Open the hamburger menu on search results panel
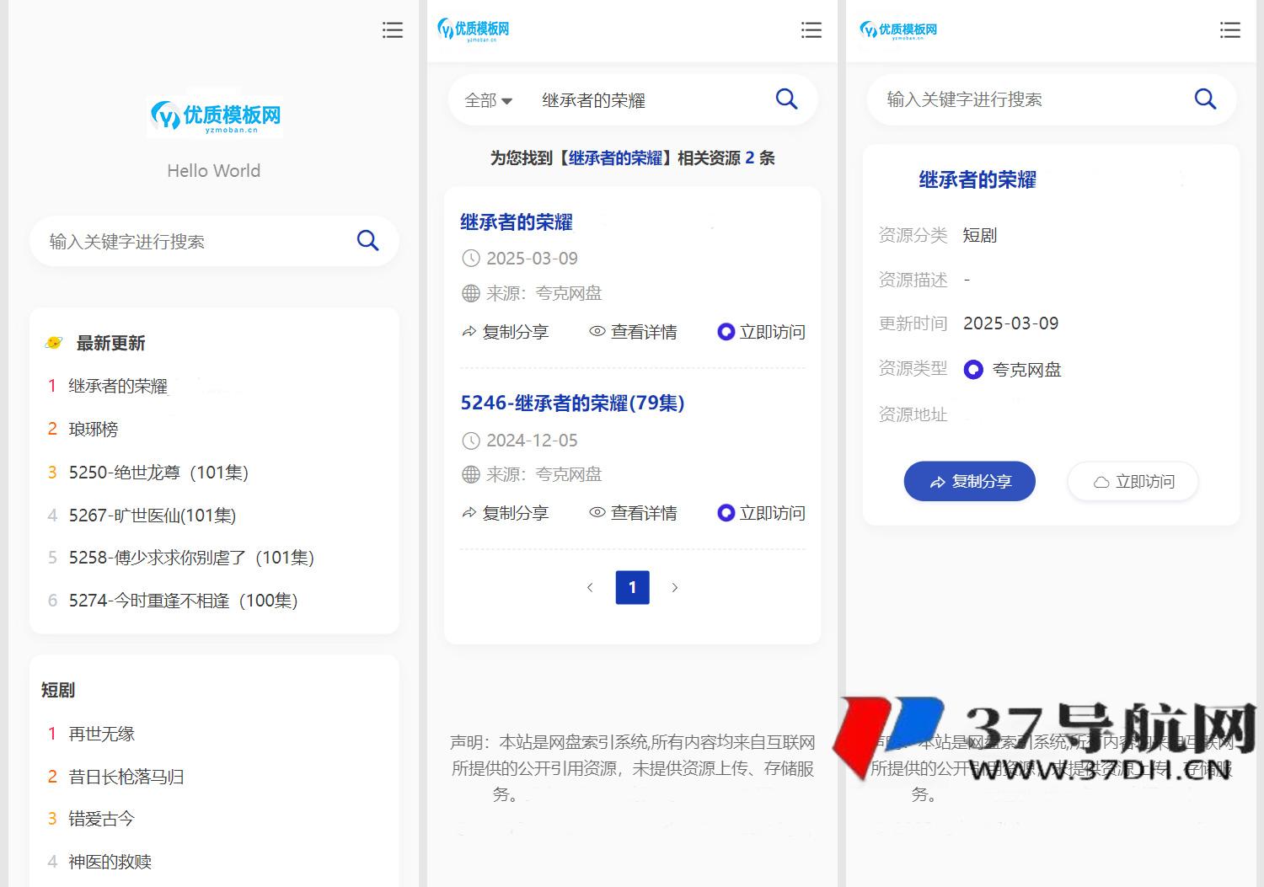1264x887 pixels. pyautogui.click(x=811, y=29)
